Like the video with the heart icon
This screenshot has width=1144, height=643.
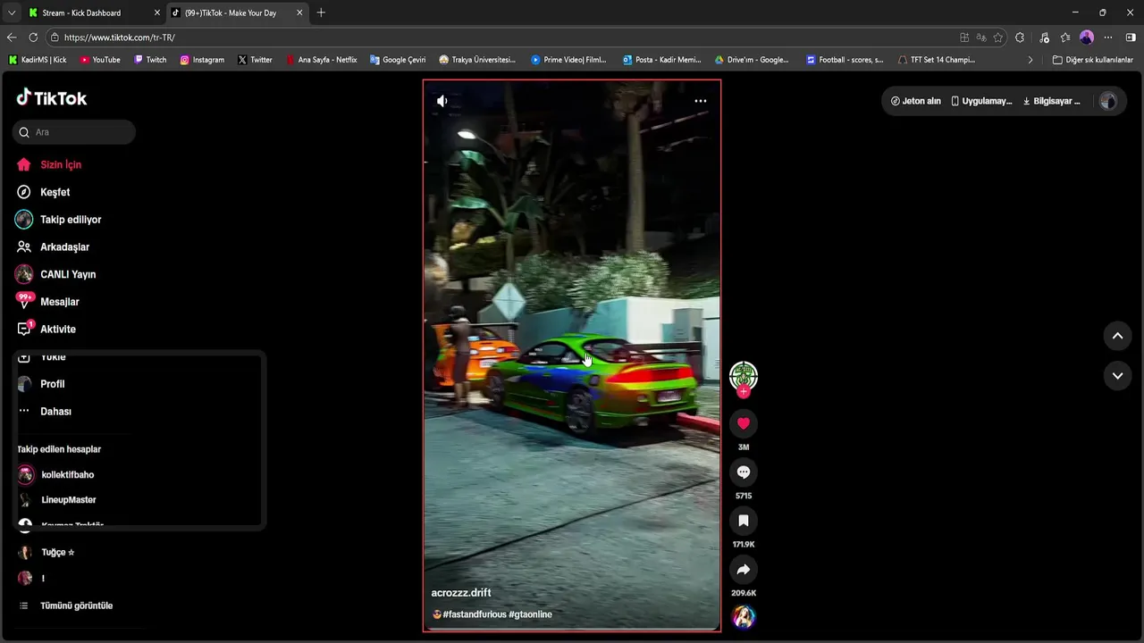click(x=744, y=424)
